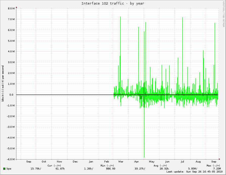
Task: Click the maximum outbound value "7.23M"
Action: click(217, 169)
